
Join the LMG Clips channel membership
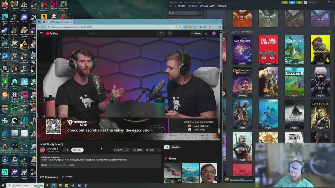66,150
